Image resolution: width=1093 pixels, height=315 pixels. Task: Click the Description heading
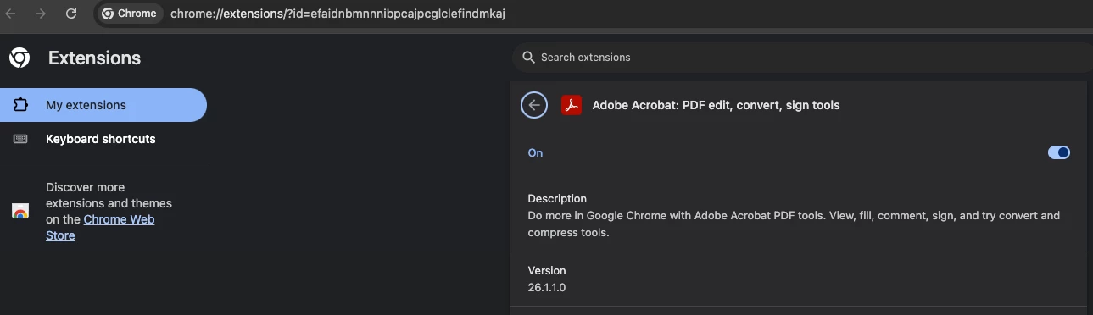point(557,199)
